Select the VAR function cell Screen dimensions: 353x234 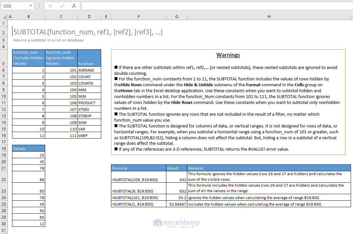pyautogui.click(x=89, y=129)
